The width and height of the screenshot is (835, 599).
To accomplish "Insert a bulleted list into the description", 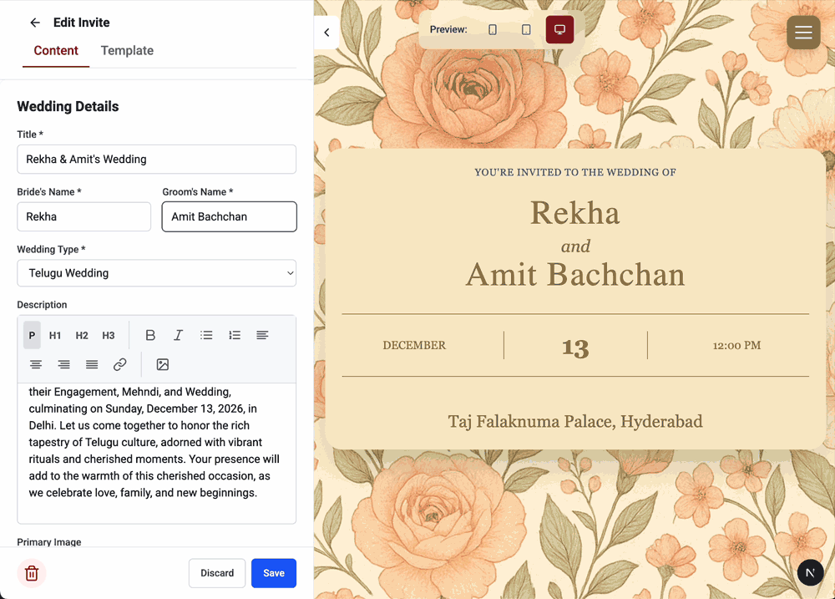I will click(x=206, y=335).
